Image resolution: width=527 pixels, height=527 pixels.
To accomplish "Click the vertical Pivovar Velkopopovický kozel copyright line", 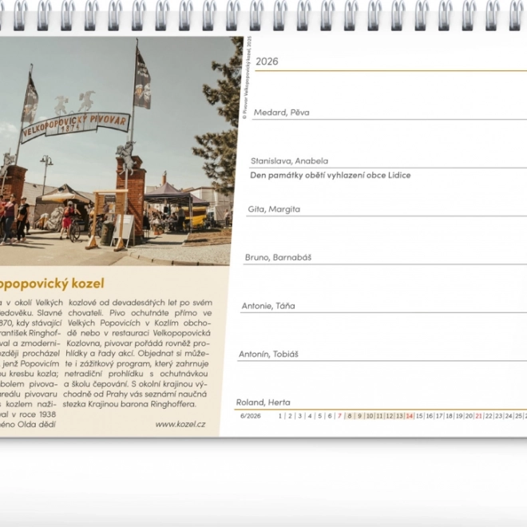I will coord(247,77).
